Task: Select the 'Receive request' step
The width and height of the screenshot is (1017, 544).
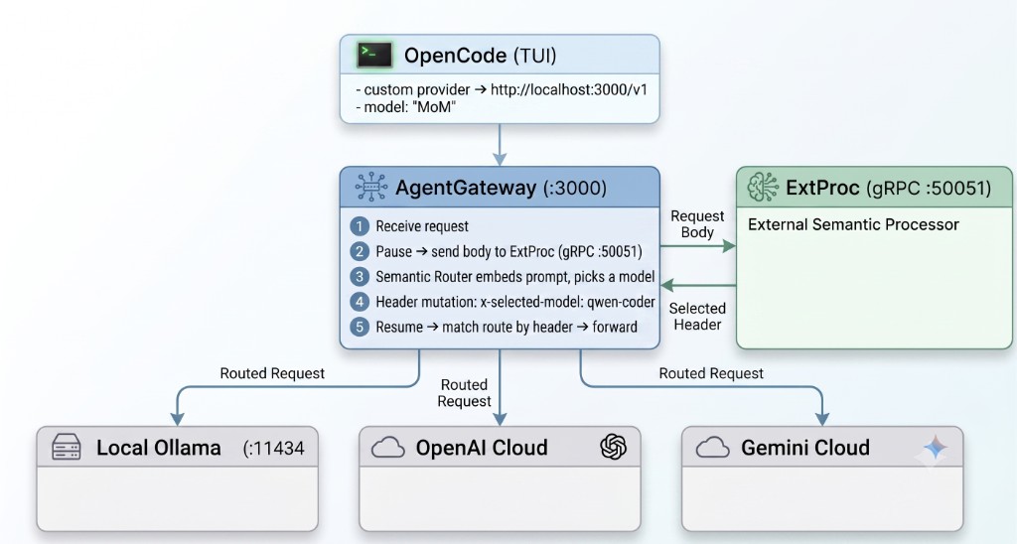Action: (421, 226)
